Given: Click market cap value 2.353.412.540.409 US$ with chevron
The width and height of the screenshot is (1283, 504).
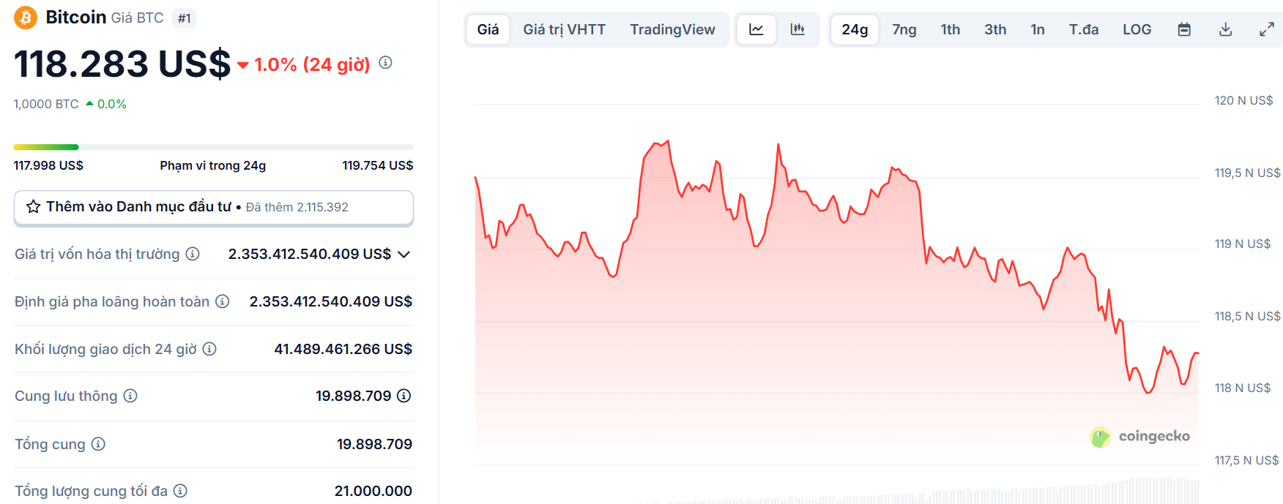Looking at the screenshot, I should point(319,254).
